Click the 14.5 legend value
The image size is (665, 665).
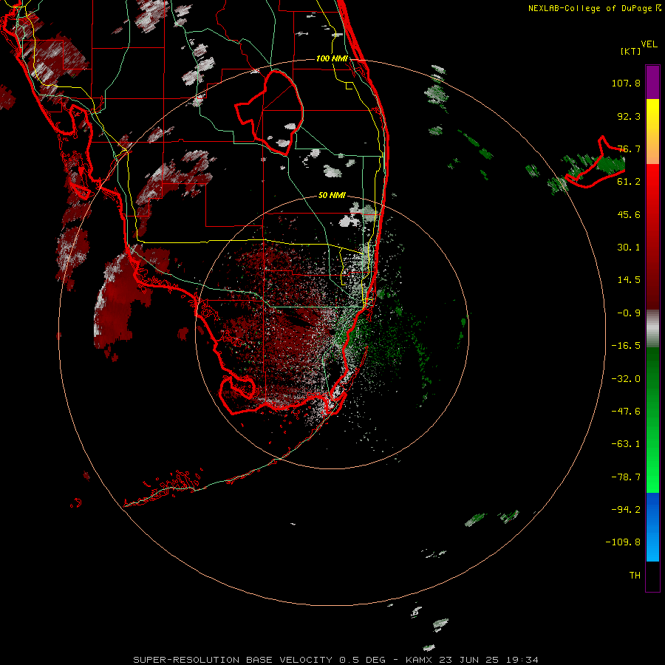pyautogui.click(x=629, y=280)
